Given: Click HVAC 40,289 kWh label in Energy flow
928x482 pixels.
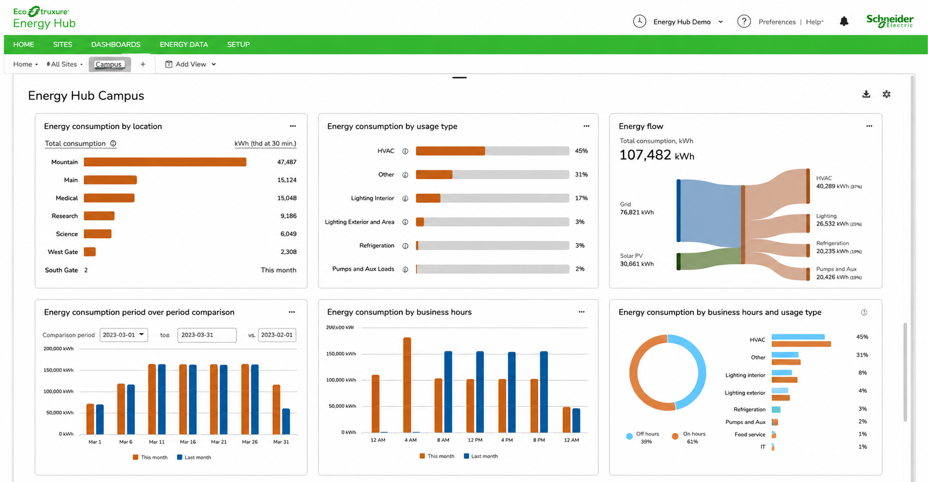Looking at the screenshot, I should [x=839, y=182].
